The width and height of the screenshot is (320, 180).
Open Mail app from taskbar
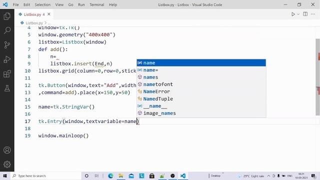[131, 175]
